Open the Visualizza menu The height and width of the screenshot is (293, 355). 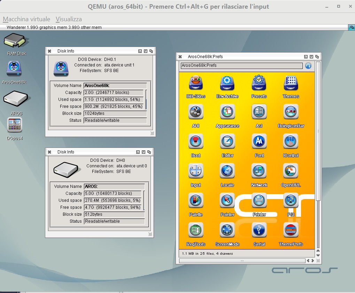coord(69,19)
